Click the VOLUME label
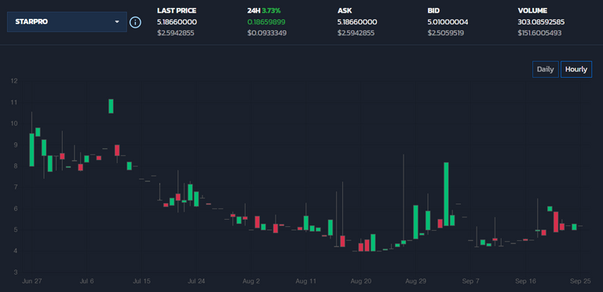 coord(532,11)
